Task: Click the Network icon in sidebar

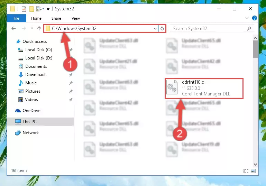Action: tap(18, 133)
